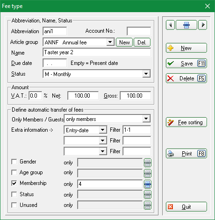Expand the only members dropdown
The height and width of the screenshot is (220, 215).
tap(146, 119)
